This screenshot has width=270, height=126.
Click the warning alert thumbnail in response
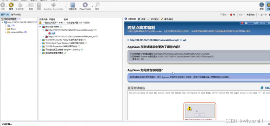click(200, 111)
